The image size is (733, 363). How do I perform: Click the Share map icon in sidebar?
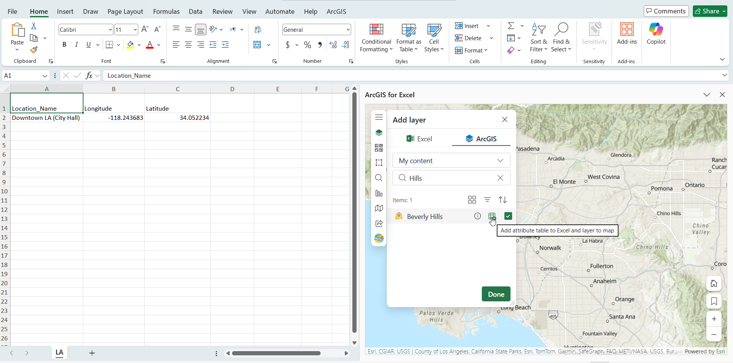tap(379, 224)
